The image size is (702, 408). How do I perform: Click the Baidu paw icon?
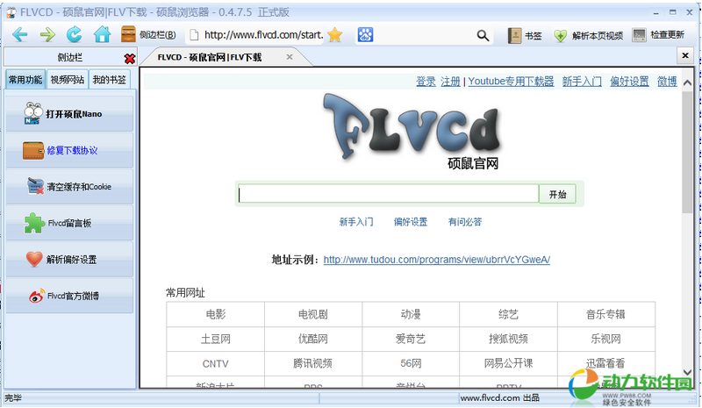click(365, 35)
